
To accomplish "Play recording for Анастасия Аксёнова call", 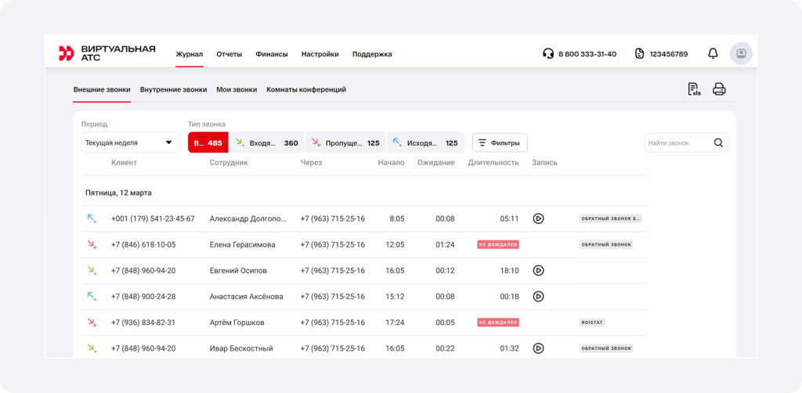I will [538, 297].
